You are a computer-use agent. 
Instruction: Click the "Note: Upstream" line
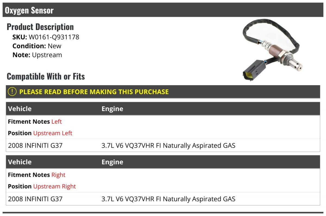click(37, 55)
